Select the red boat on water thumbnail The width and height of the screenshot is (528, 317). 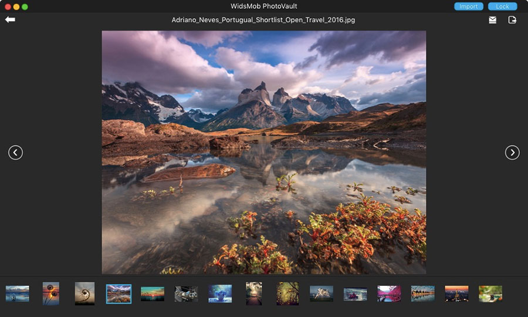tap(356, 294)
